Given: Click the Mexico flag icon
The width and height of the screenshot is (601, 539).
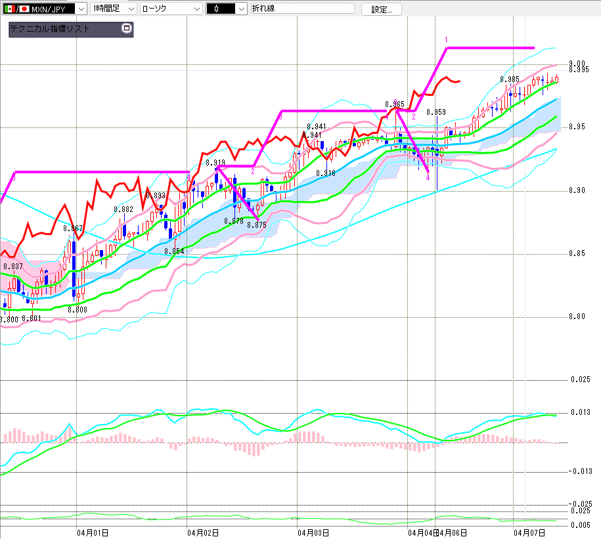Looking at the screenshot, I should click(x=10, y=9).
